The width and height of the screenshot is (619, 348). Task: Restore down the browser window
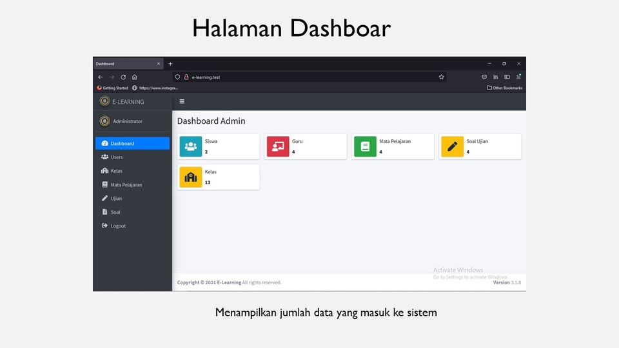click(x=504, y=64)
